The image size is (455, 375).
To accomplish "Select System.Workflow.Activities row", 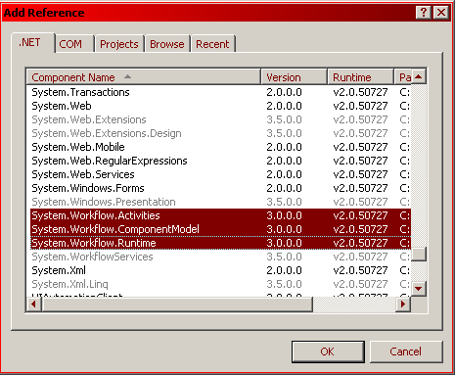I will pyautogui.click(x=220, y=215).
